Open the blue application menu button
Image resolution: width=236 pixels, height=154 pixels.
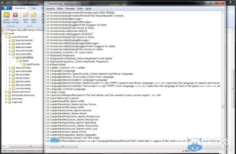point(6,8)
